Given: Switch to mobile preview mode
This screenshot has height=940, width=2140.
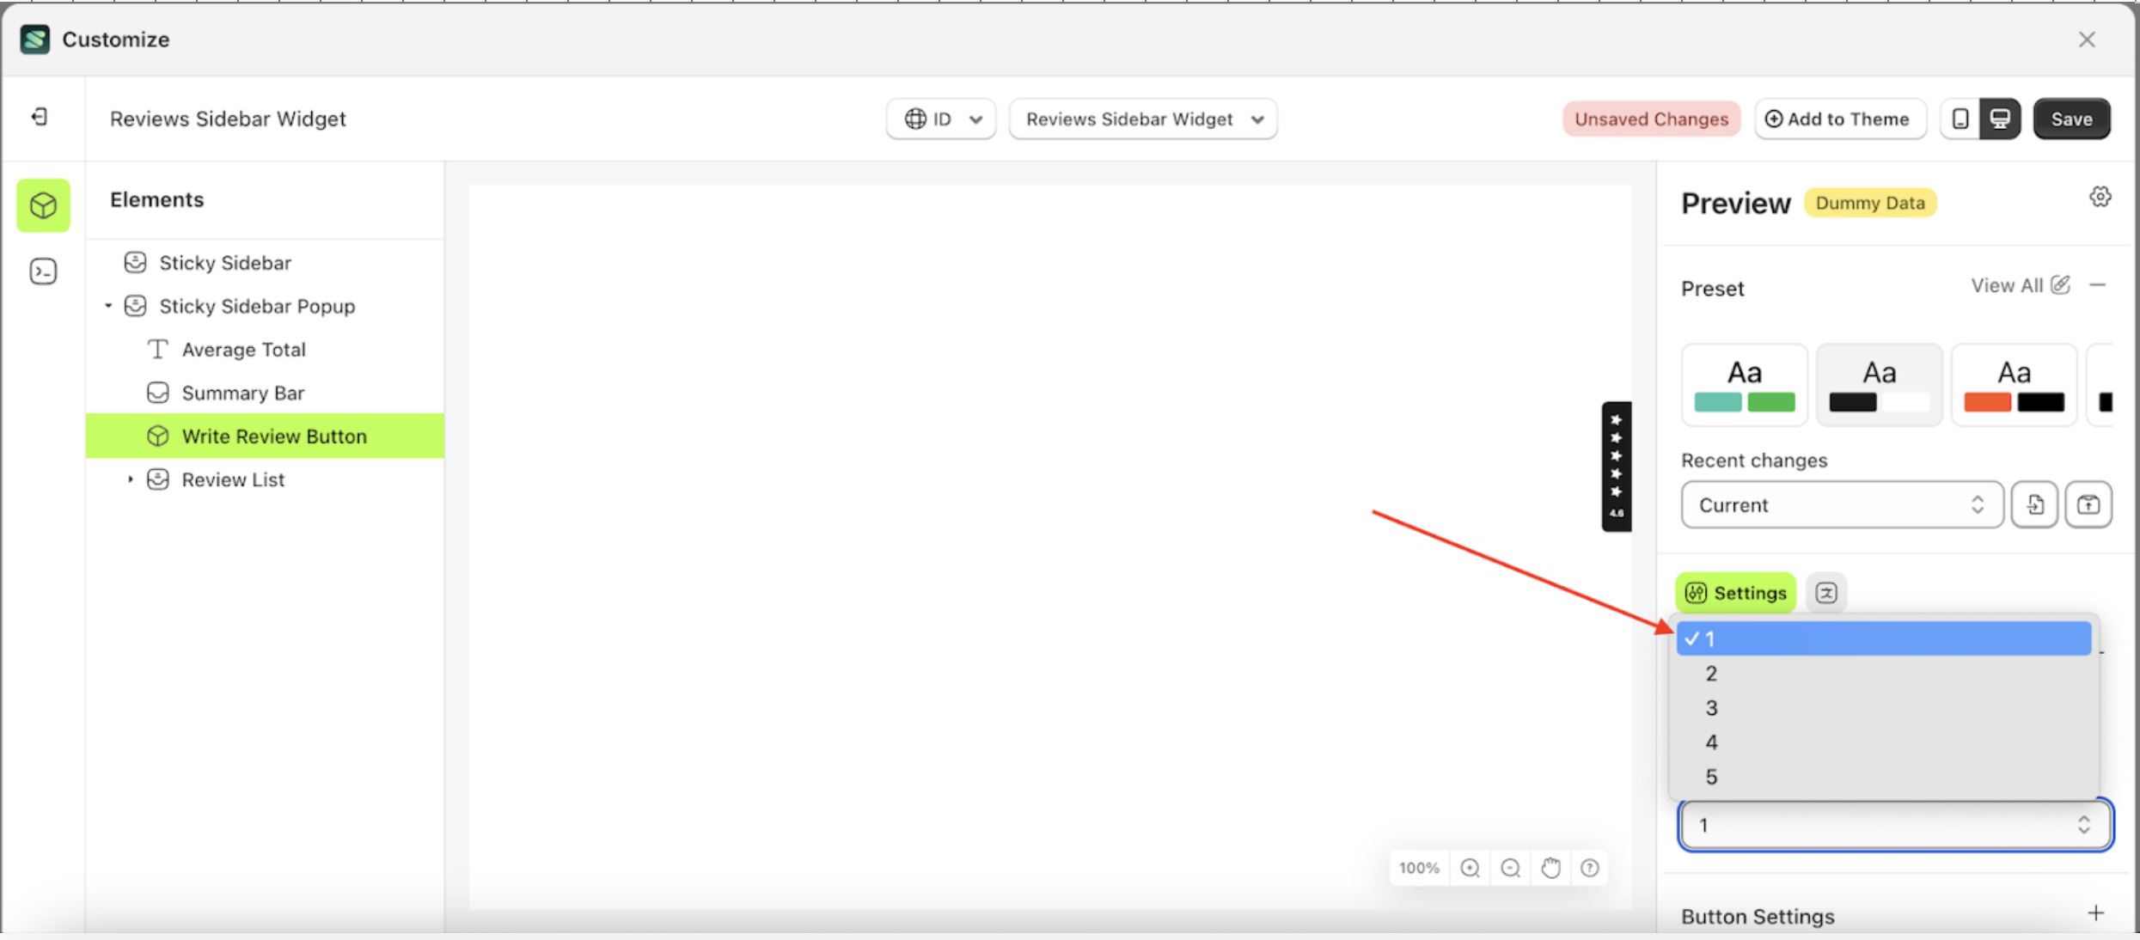Looking at the screenshot, I should tap(1960, 119).
